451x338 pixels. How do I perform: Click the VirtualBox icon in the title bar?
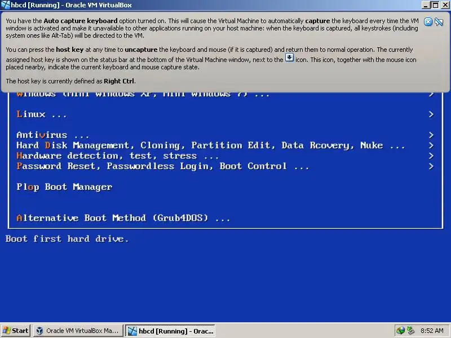pos(5,5)
